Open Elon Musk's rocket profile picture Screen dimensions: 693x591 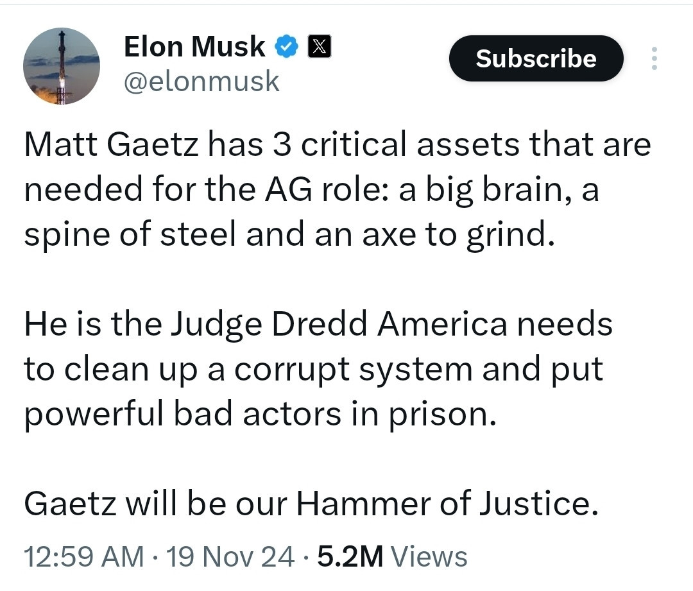(x=62, y=66)
